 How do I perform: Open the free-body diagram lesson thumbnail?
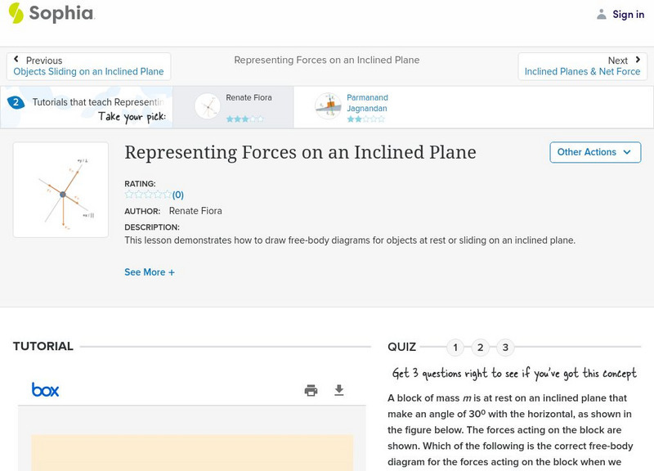pos(60,190)
